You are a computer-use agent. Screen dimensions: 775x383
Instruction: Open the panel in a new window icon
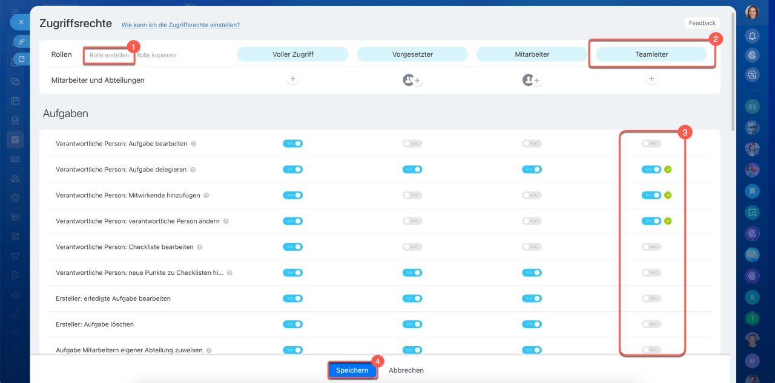tap(22, 59)
